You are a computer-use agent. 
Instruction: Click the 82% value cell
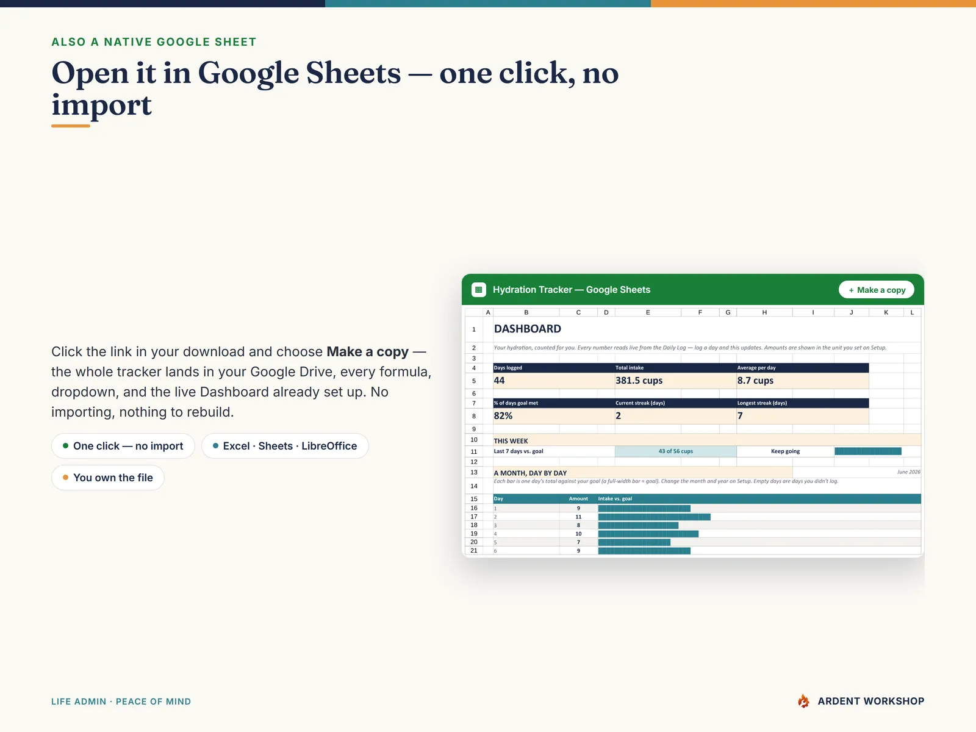point(554,416)
